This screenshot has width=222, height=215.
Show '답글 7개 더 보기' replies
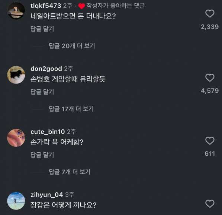[70, 172]
